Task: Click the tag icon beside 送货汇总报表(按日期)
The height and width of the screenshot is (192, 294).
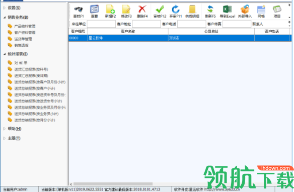Action: pos(10,75)
